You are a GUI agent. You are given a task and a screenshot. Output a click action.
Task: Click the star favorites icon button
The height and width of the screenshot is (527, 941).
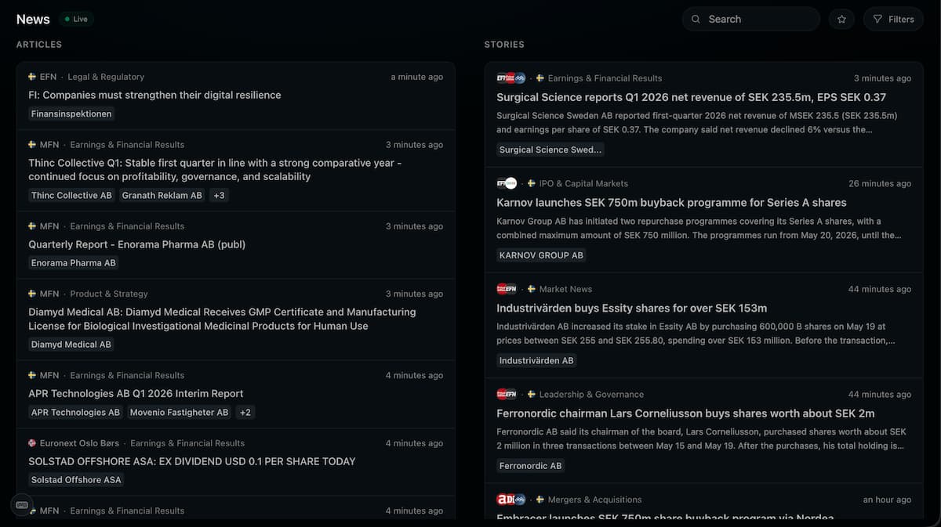tap(841, 19)
